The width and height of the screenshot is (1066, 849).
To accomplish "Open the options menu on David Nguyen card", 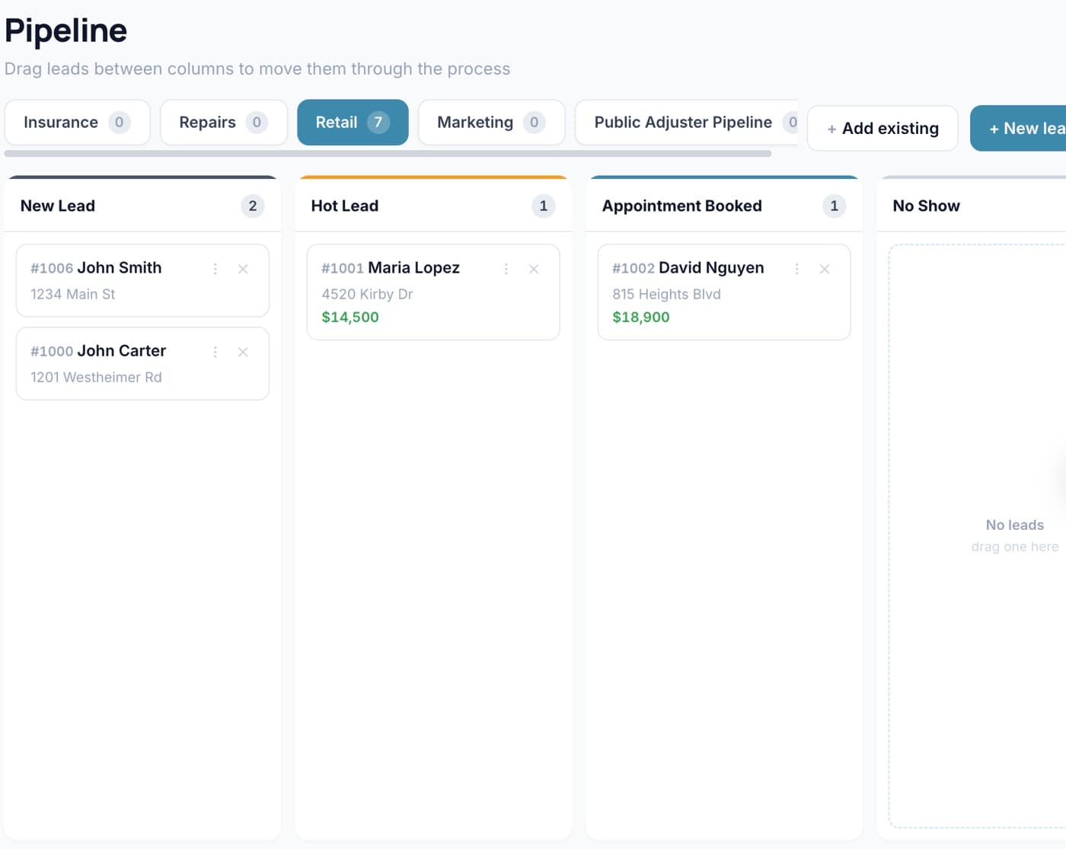I will click(x=797, y=269).
